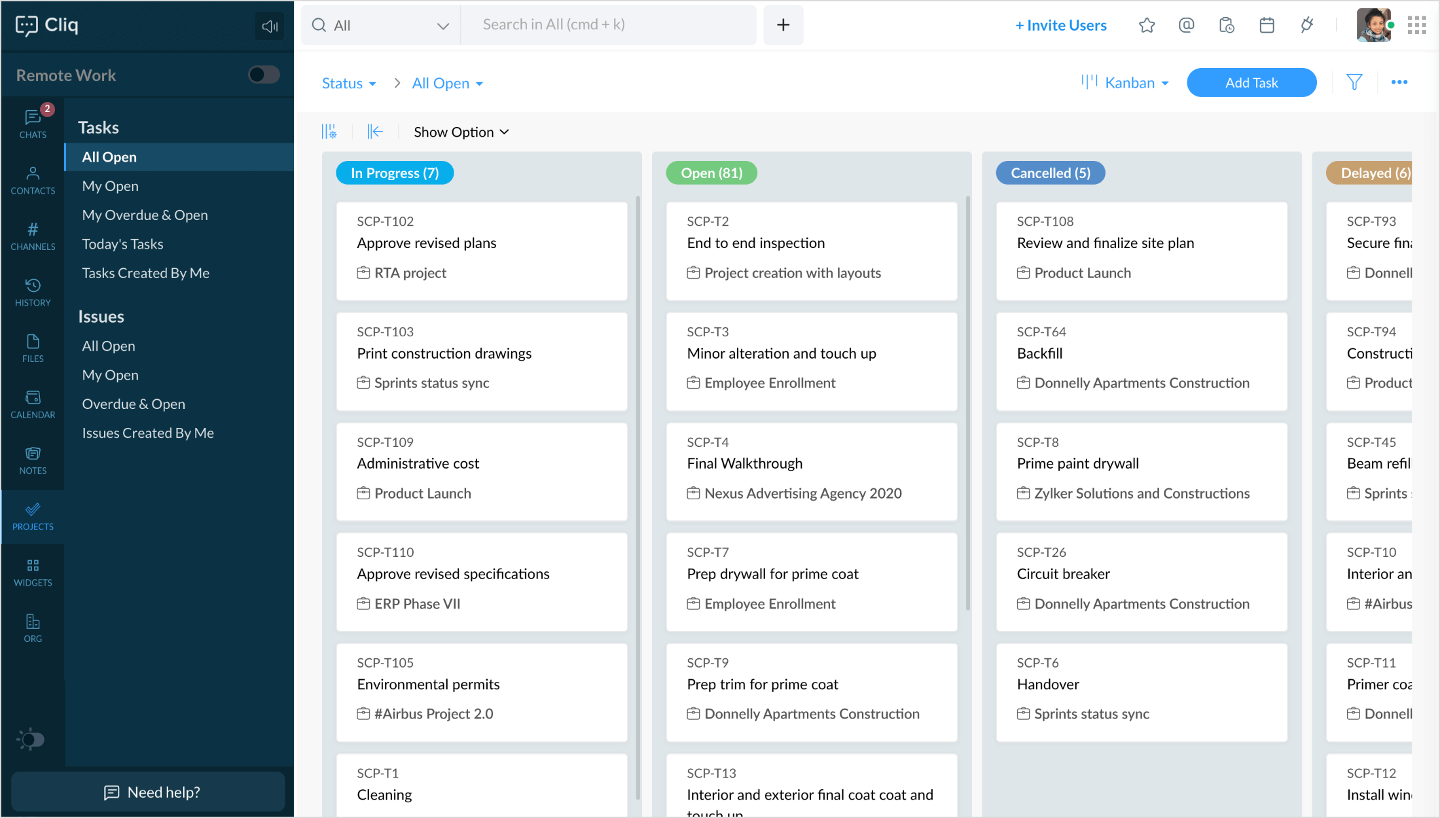Click the In Progress (7) label

click(x=395, y=173)
